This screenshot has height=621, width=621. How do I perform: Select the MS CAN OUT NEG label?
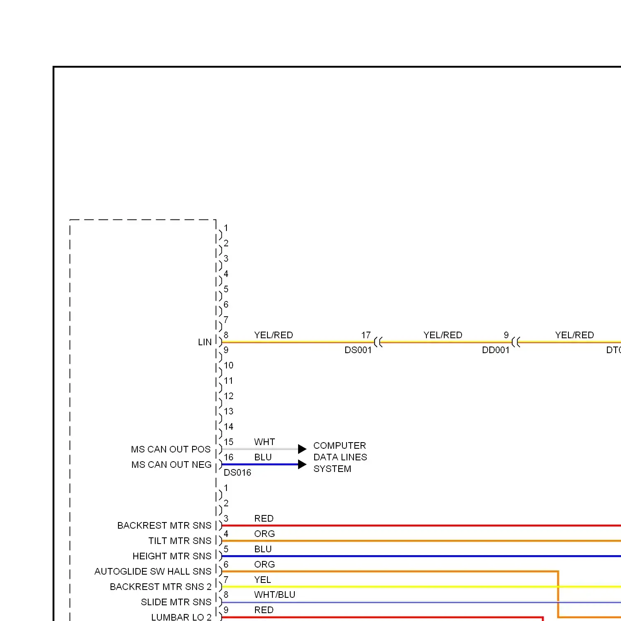point(171,465)
